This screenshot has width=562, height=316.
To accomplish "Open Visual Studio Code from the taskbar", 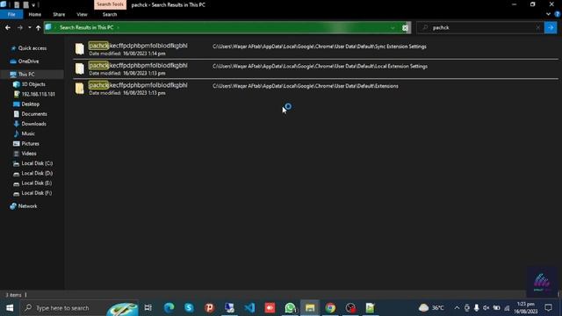I will [249, 308].
